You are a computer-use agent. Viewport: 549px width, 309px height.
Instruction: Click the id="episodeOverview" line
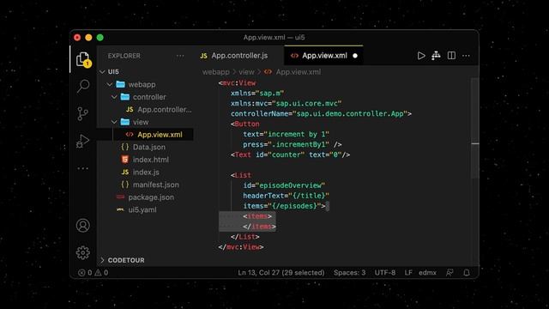click(284, 185)
